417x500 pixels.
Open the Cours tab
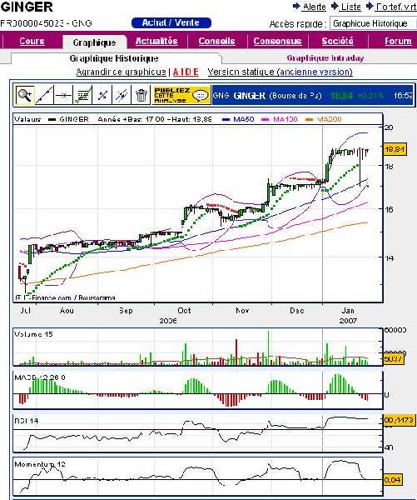pos(32,41)
